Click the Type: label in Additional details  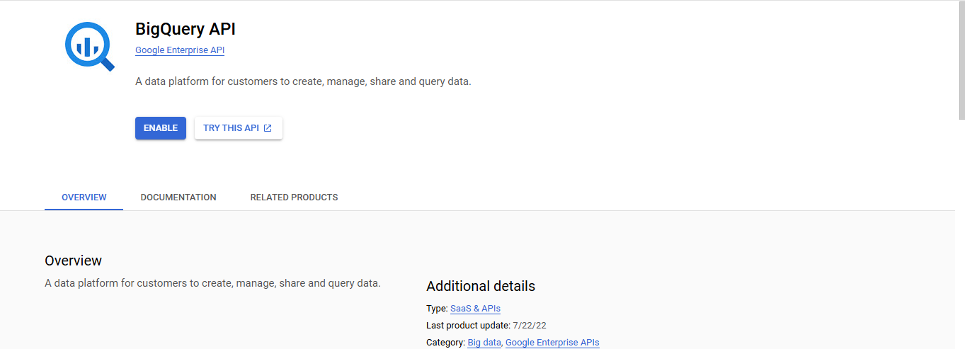click(x=437, y=308)
